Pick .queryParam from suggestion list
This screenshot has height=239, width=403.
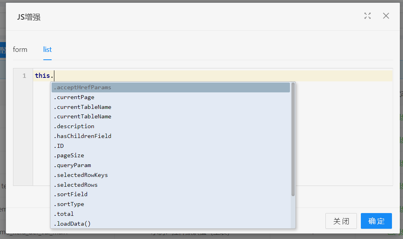pos(171,165)
